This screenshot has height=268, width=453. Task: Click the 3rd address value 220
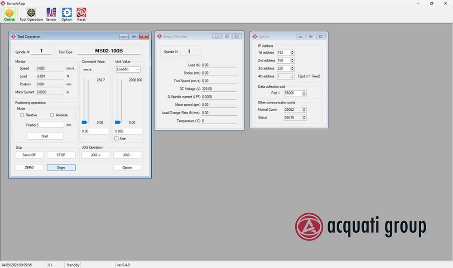[284, 69]
